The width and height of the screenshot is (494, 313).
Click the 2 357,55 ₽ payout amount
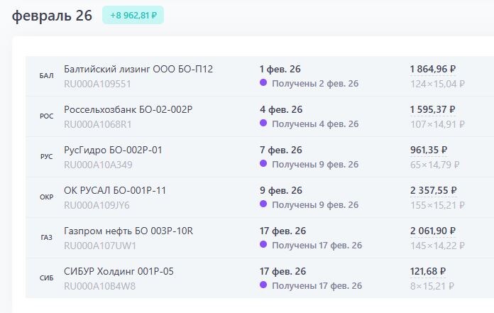[433, 190]
